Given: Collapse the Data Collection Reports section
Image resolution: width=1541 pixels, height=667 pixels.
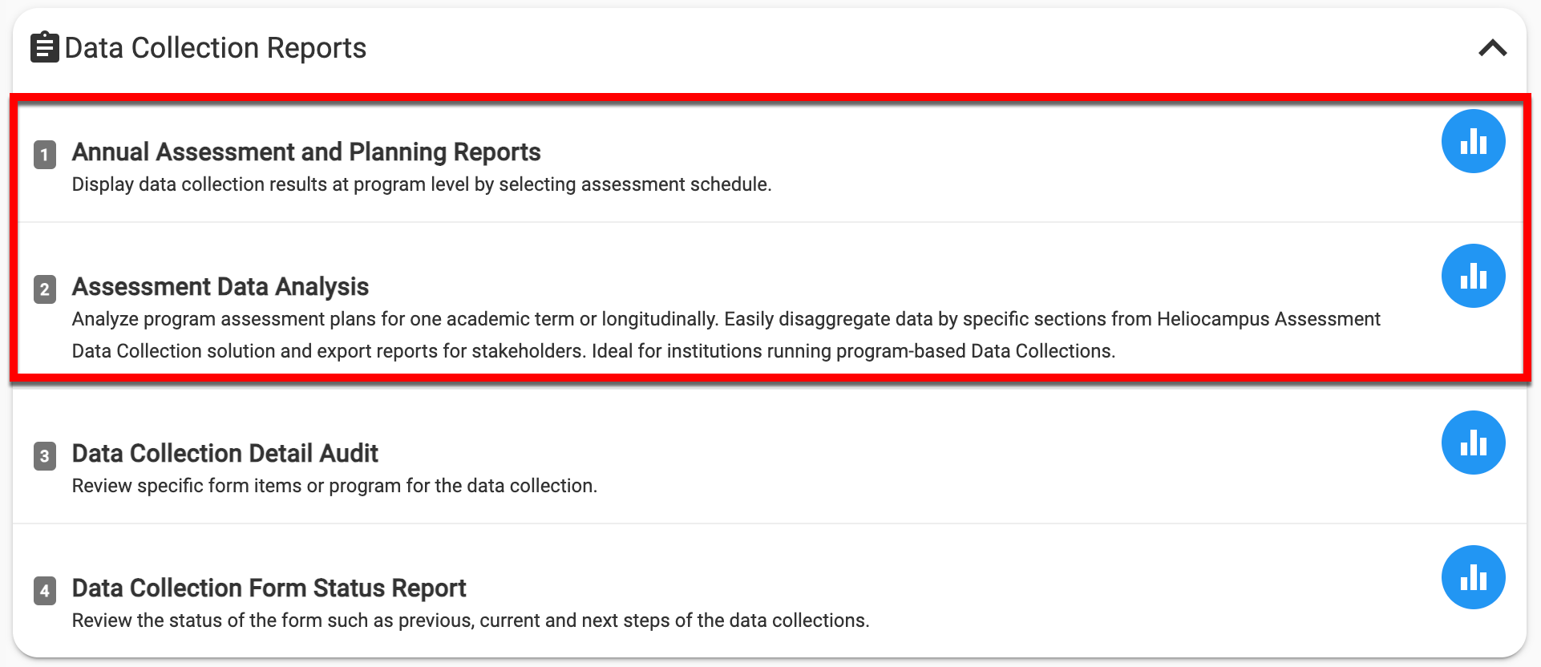Looking at the screenshot, I should (x=1492, y=48).
